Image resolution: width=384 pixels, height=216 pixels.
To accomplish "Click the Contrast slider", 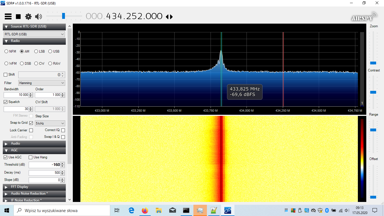I will pyautogui.click(x=373, y=92).
